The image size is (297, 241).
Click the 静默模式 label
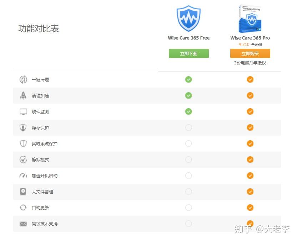(40, 160)
